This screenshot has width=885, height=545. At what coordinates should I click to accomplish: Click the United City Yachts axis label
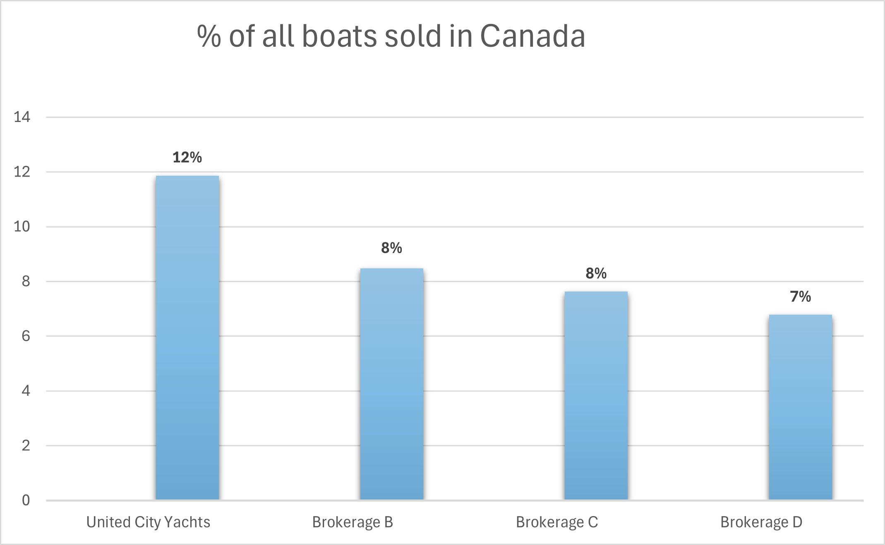[148, 522]
